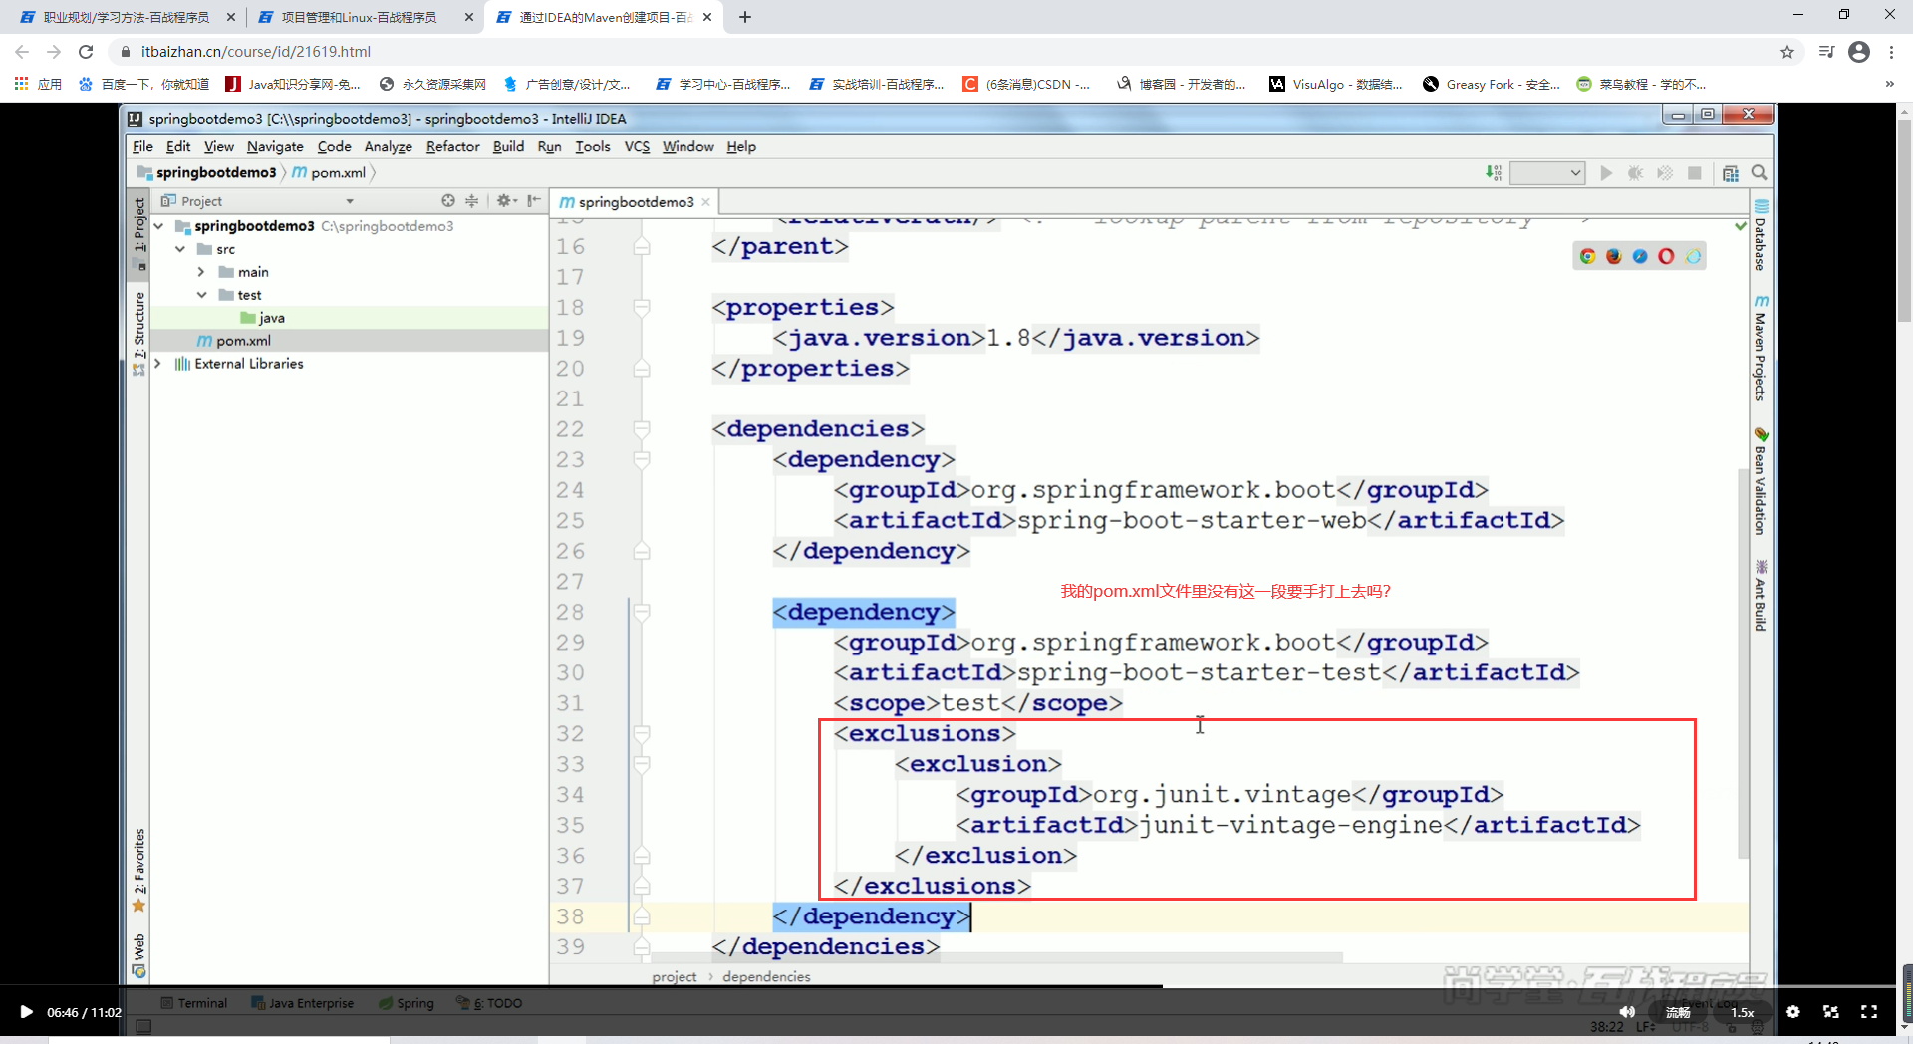This screenshot has width=1913, height=1044.
Task: Open Project Structure icon
Action: pyautogui.click(x=1731, y=173)
